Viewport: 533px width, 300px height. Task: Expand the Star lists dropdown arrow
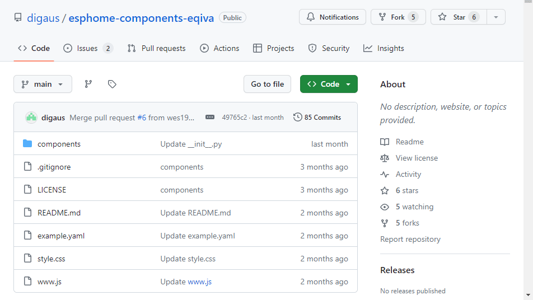click(x=496, y=17)
